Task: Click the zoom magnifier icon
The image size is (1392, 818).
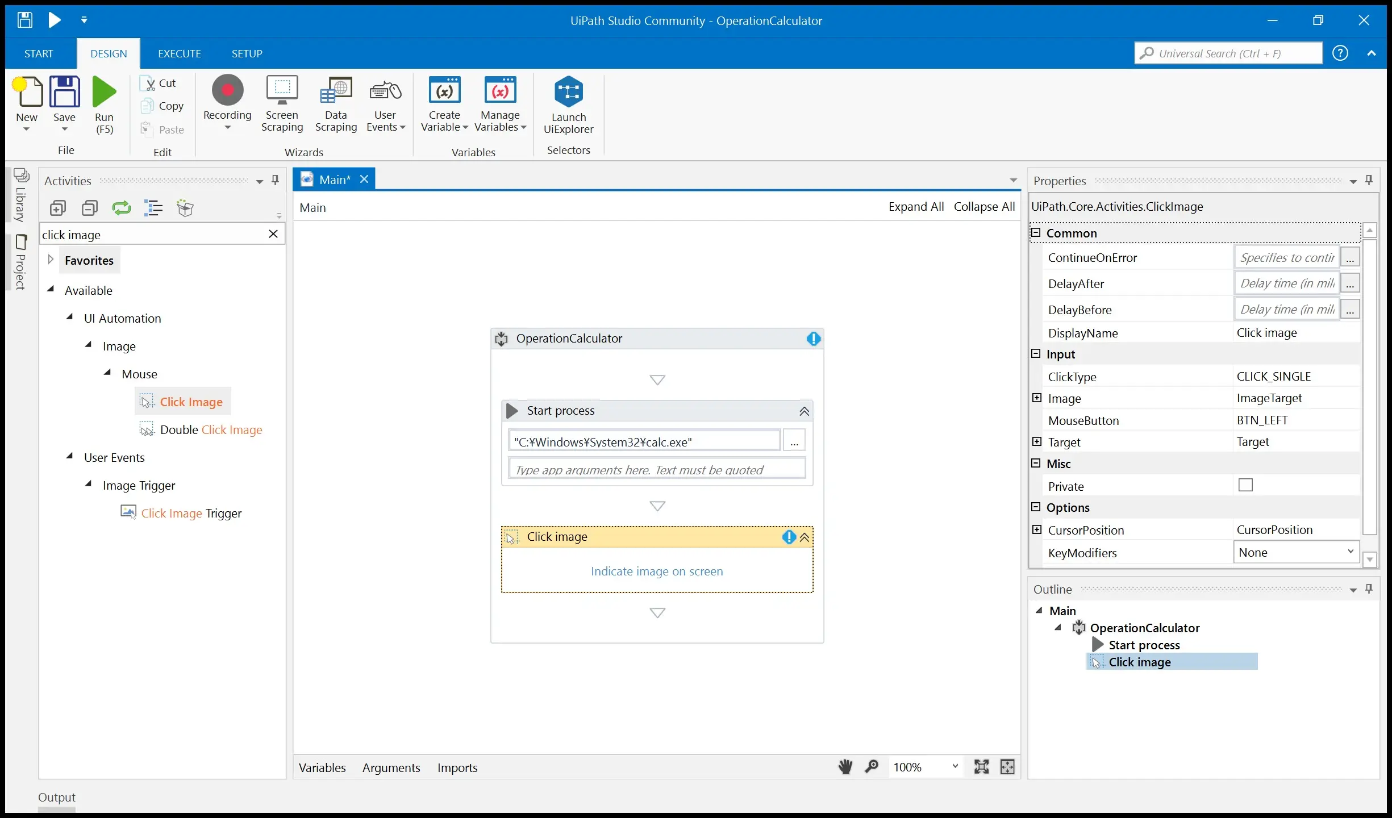Action: [x=872, y=767]
